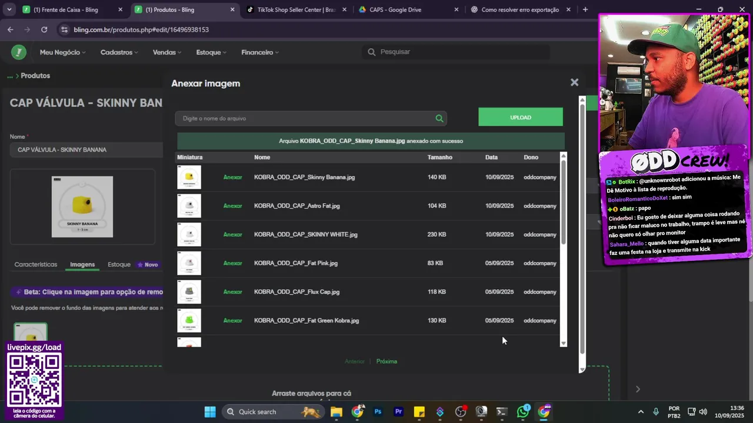Click the taskbar Quick search box
Image resolution: width=753 pixels, height=423 pixels.
click(x=274, y=412)
